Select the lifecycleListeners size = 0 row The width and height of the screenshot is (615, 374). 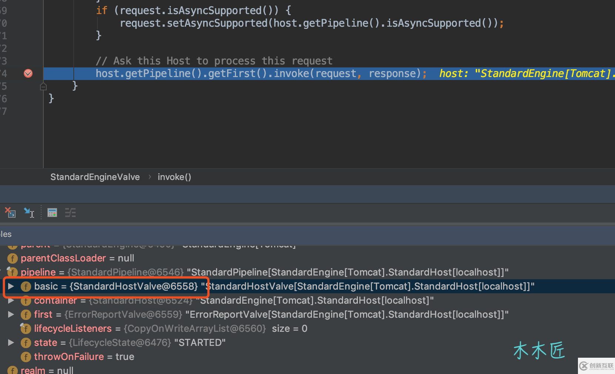point(307,328)
